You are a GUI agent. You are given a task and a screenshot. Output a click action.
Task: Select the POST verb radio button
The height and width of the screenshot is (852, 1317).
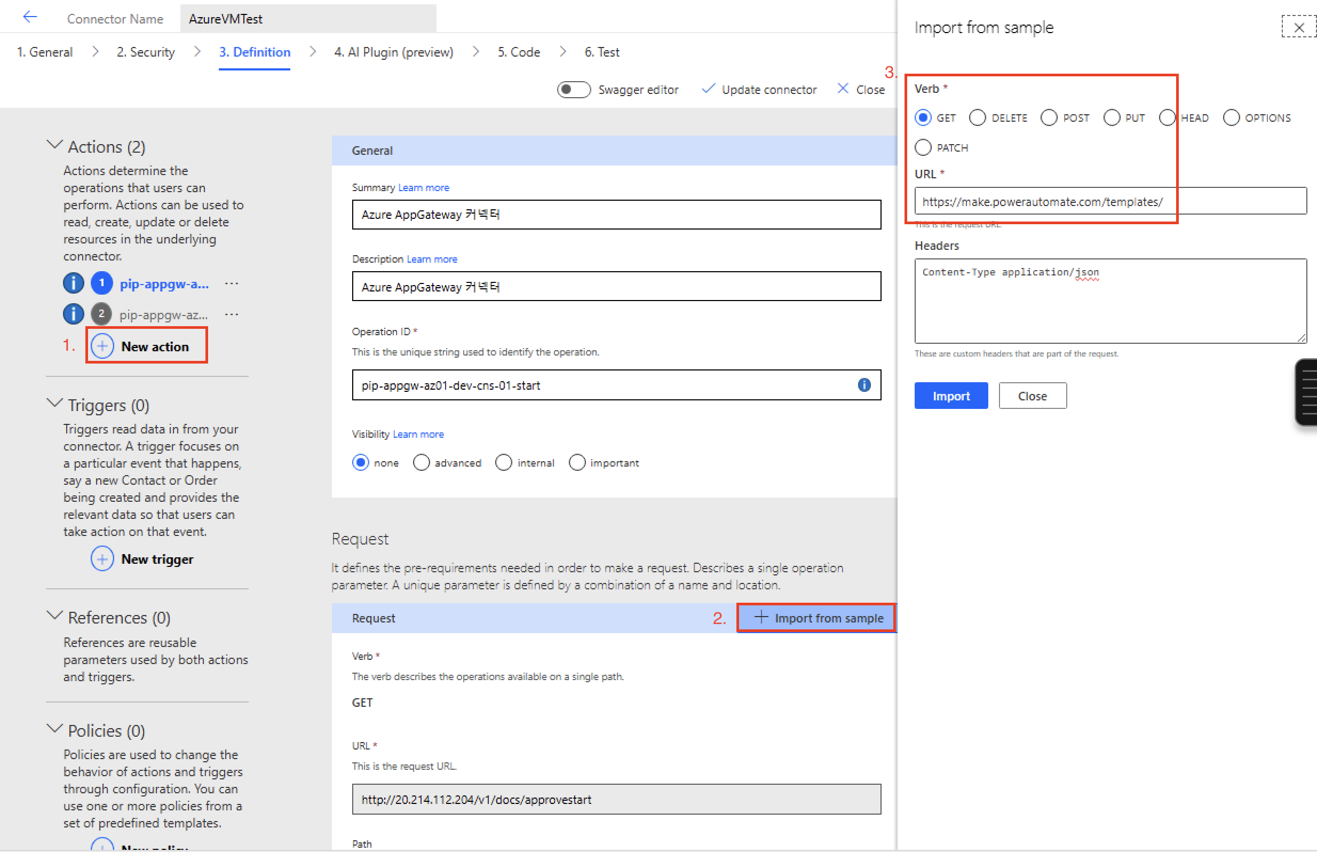click(x=1049, y=118)
